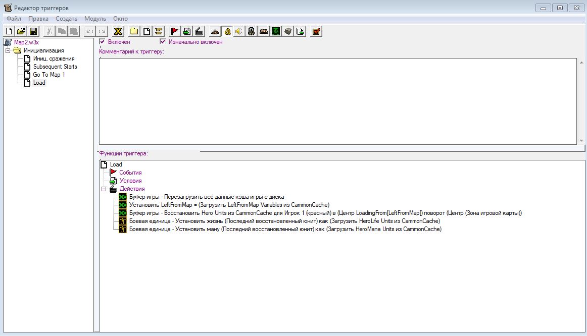This screenshot has width=587, height=336.
Task: Open AI Editor green face icon
Action: 276,31
